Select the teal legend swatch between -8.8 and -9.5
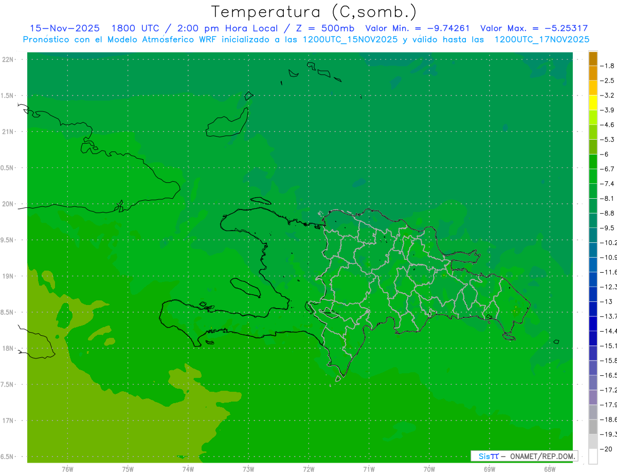Image resolution: width=617 pixels, height=476 pixels. click(593, 220)
